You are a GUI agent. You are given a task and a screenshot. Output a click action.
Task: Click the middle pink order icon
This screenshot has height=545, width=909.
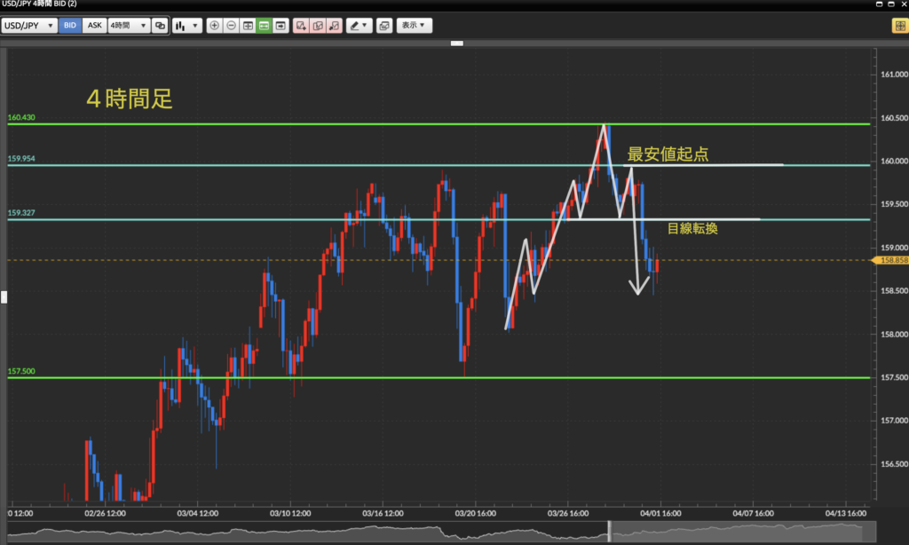tap(318, 26)
